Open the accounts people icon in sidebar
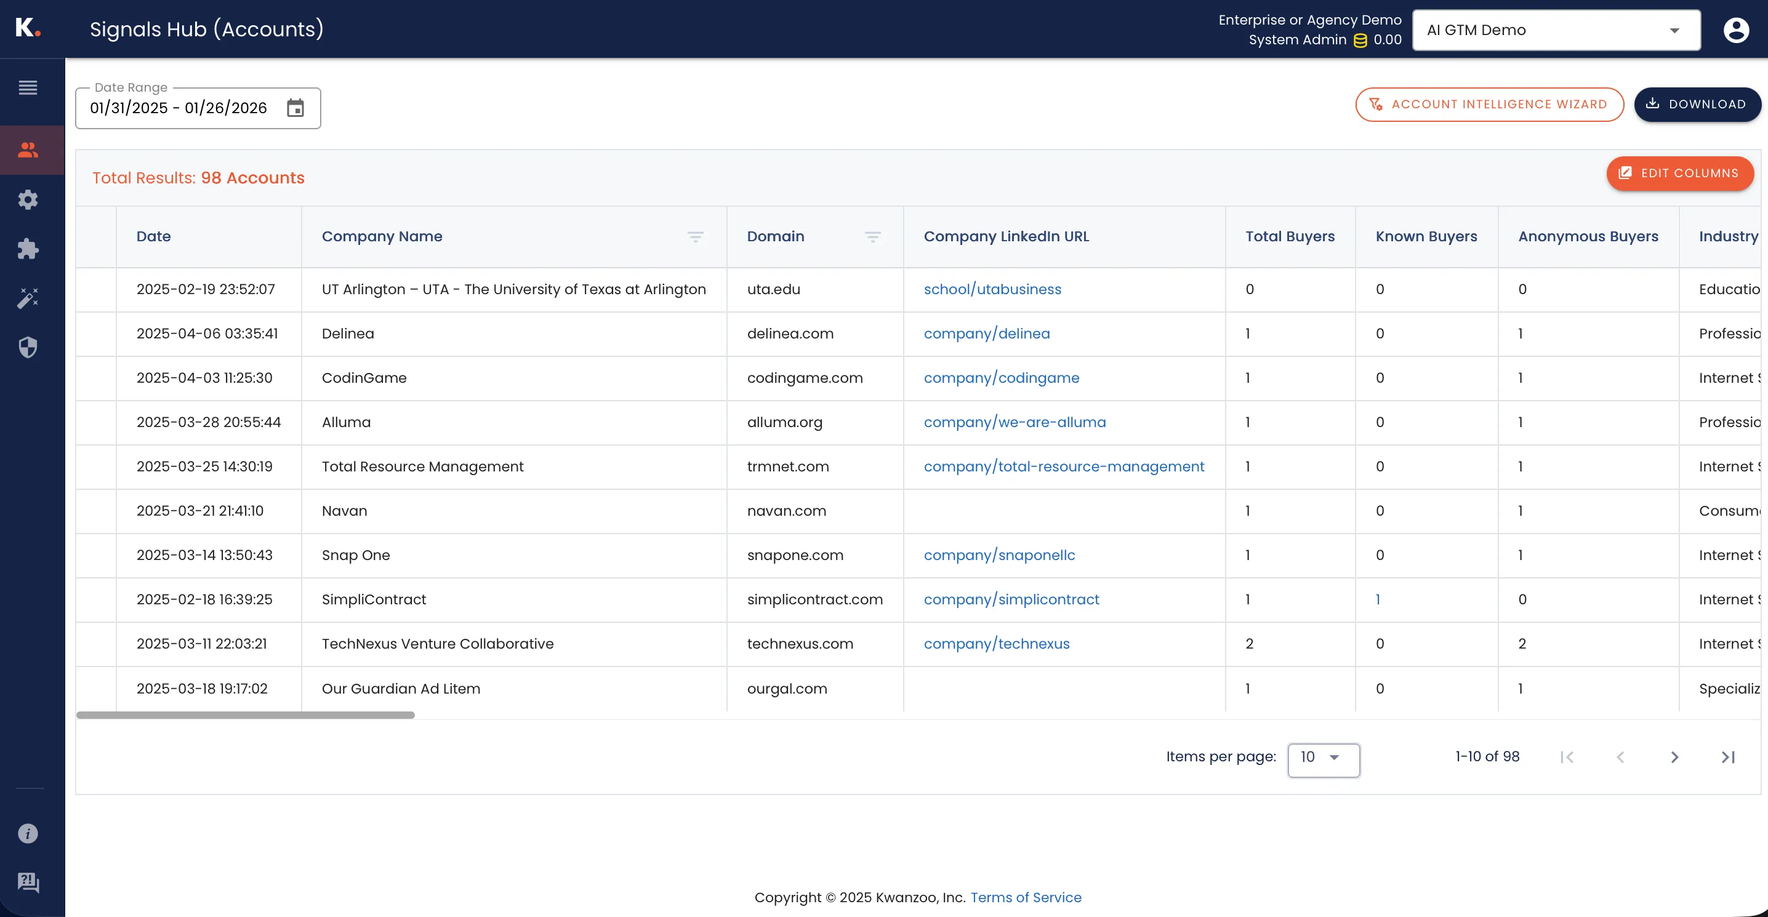The height and width of the screenshot is (917, 1768). [28, 150]
